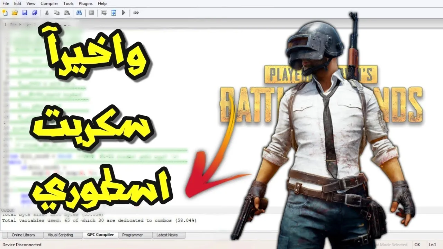Viewport: 443px width, 249px height.
Task: Click the Save All toolbar icon
Action: (x=35, y=13)
